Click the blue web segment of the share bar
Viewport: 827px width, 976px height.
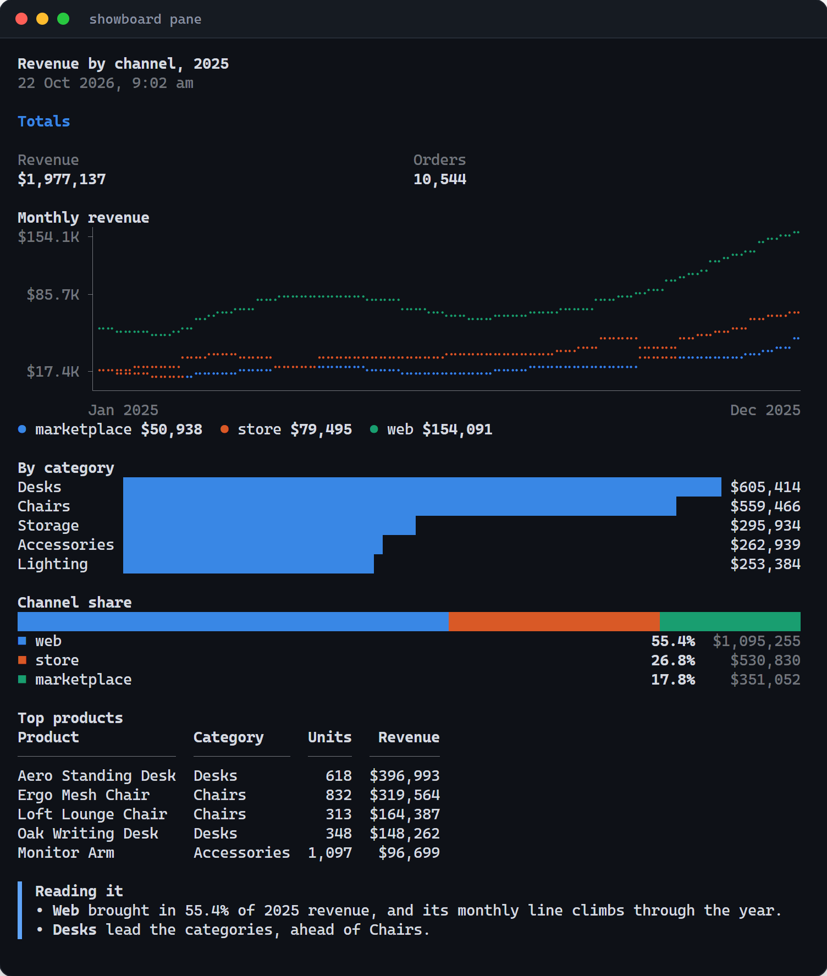[233, 621]
